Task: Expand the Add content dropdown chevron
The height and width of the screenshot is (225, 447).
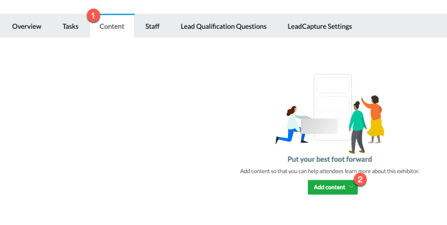Action: coord(351,187)
